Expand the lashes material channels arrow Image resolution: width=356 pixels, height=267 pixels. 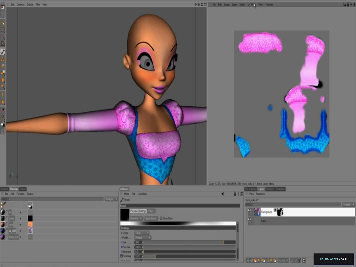(x=21, y=218)
